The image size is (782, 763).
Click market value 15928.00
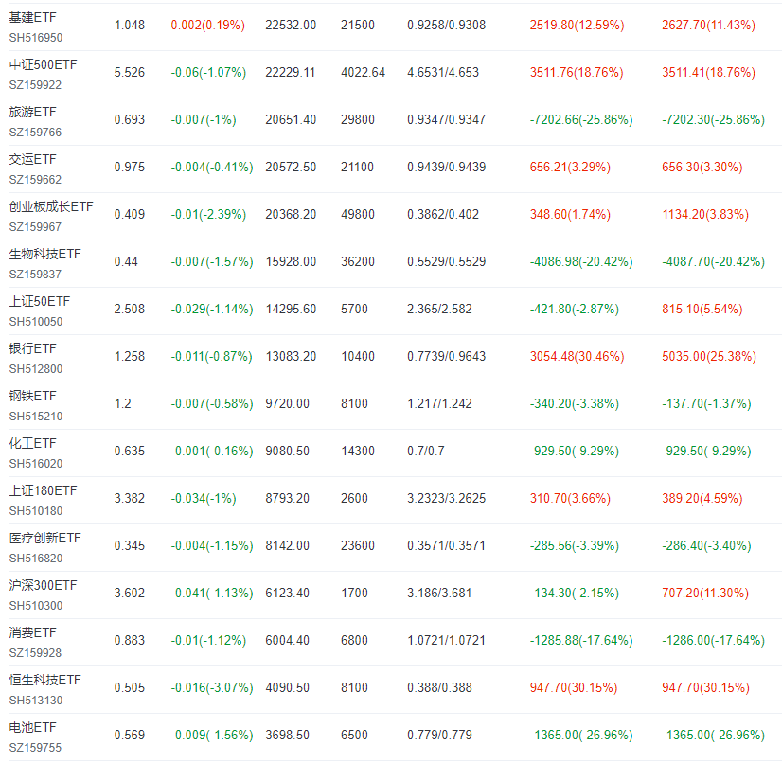[x=291, y=262]
